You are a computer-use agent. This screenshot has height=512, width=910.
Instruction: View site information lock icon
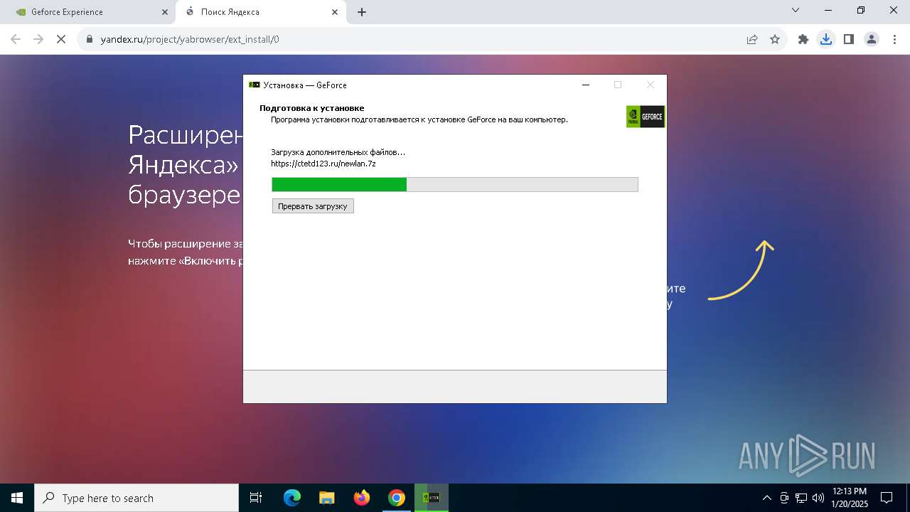tap(90, 39)
